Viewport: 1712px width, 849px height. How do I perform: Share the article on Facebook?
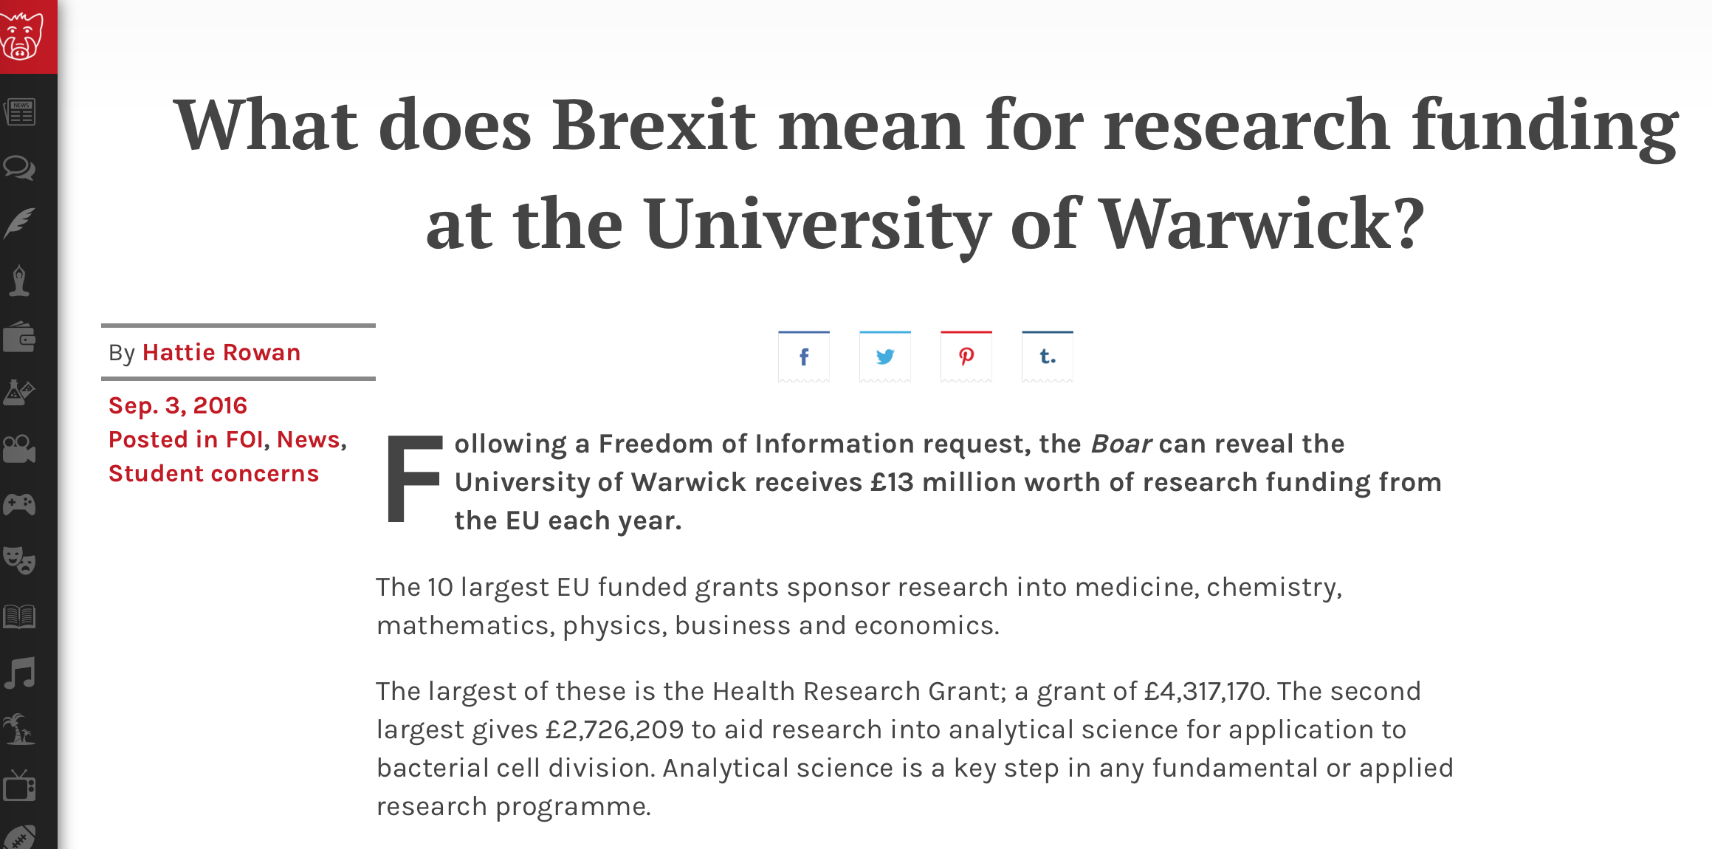click(804, 357)
